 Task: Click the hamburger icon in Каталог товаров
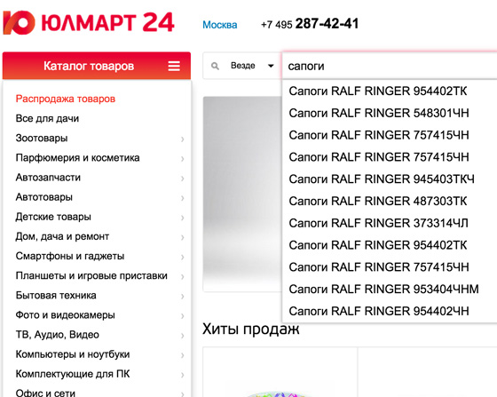click(x=174, y=66)
